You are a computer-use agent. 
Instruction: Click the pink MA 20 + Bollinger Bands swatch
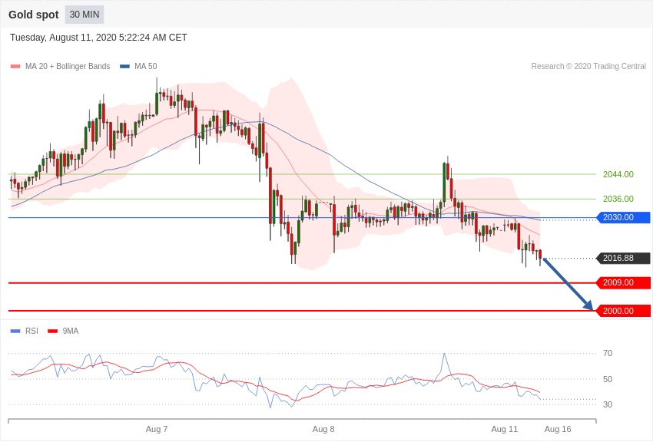tap(15, 67)
